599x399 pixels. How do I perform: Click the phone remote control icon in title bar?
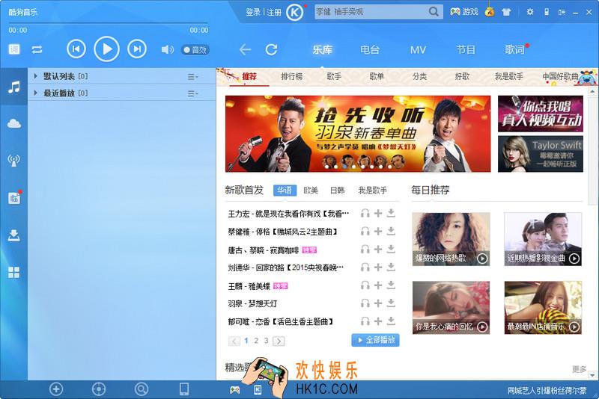click(x=547, y=12)
